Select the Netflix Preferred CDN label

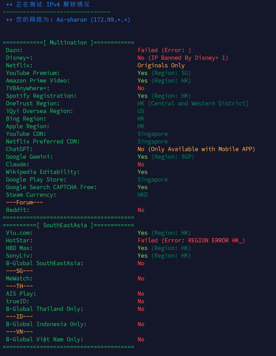pyautogui.click(x=43, y=141)
